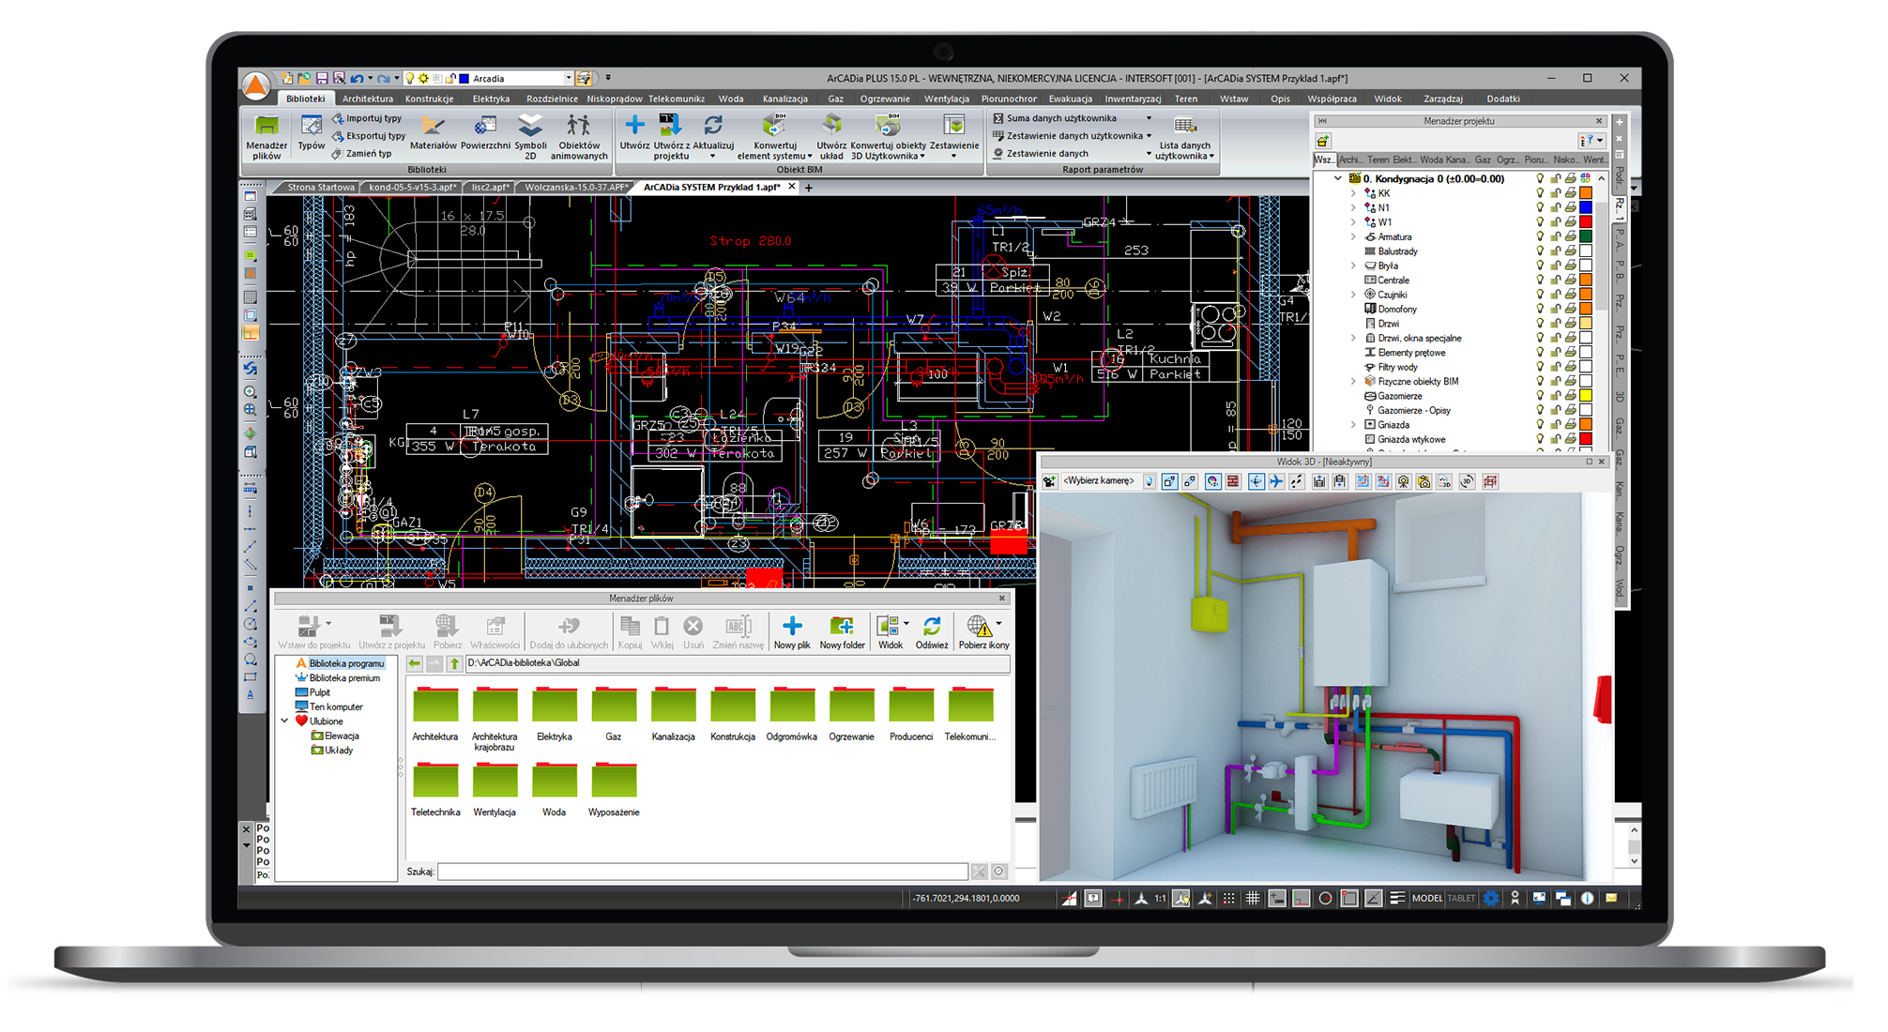Switch to Wolczanska-15.0-37.APF document tab

click(576, 188)
